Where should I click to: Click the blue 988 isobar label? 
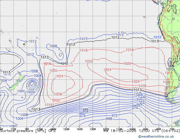click(x=85, y=109)
